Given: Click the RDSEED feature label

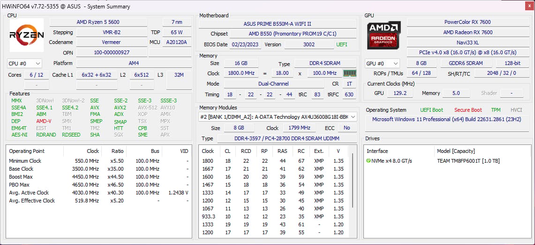Looking at the screenshot, I should tap(71, 135).
